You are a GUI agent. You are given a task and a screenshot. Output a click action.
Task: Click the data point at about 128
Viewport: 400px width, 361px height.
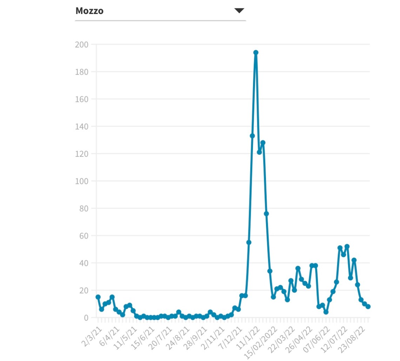point(263,143)
